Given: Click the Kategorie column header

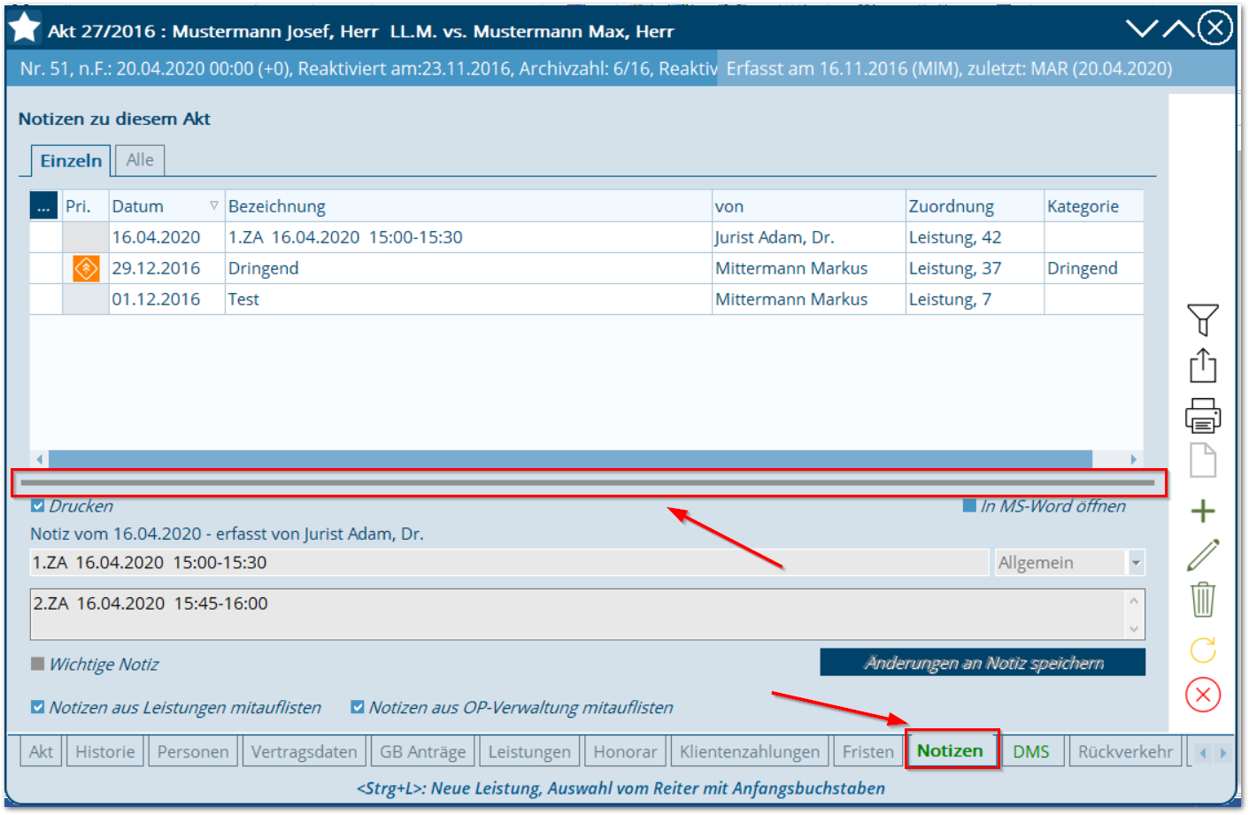Looking at the screenshot, I should (x=1093, y=205).
